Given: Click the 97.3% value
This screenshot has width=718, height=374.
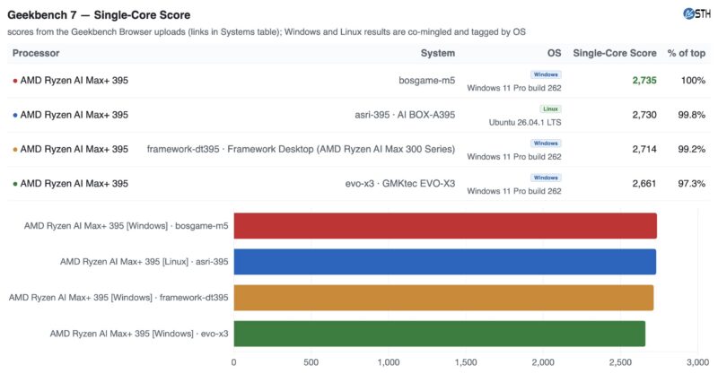Looking at the screenshot, I should coord(691,184).
